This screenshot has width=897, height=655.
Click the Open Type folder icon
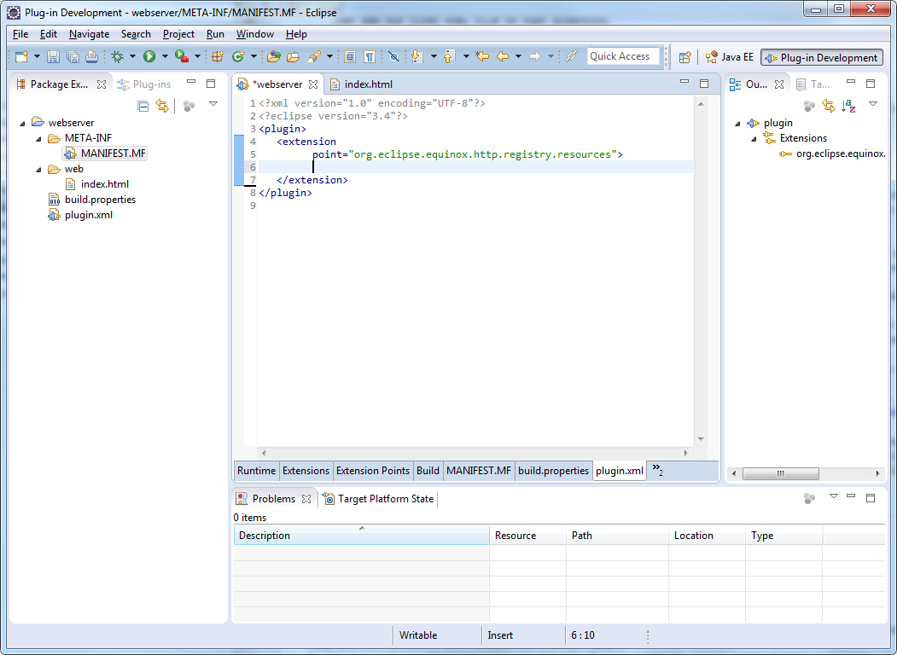274,56
